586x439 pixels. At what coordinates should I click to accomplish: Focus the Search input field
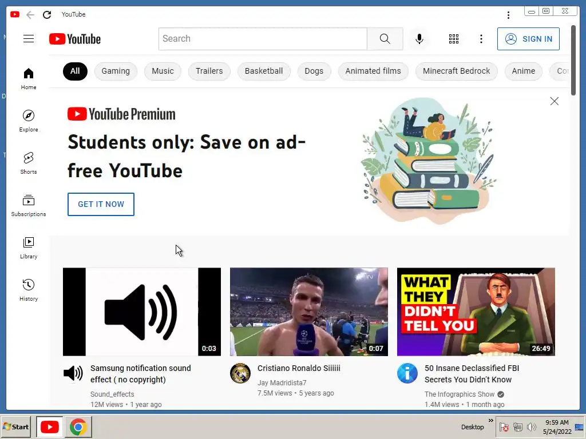coord(263,39)
